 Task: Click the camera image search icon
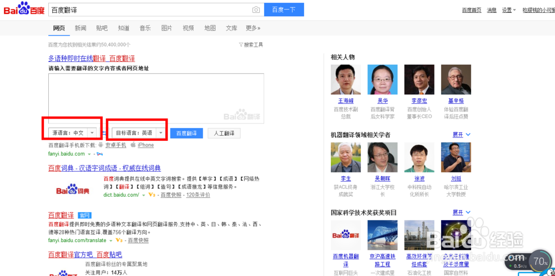point(256,10)
